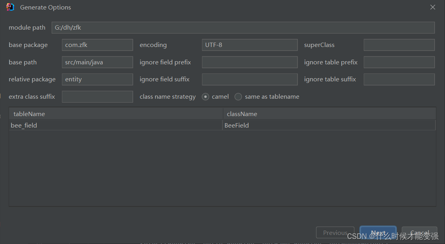Focus the encoding UTF-8 field

point(249,45)
